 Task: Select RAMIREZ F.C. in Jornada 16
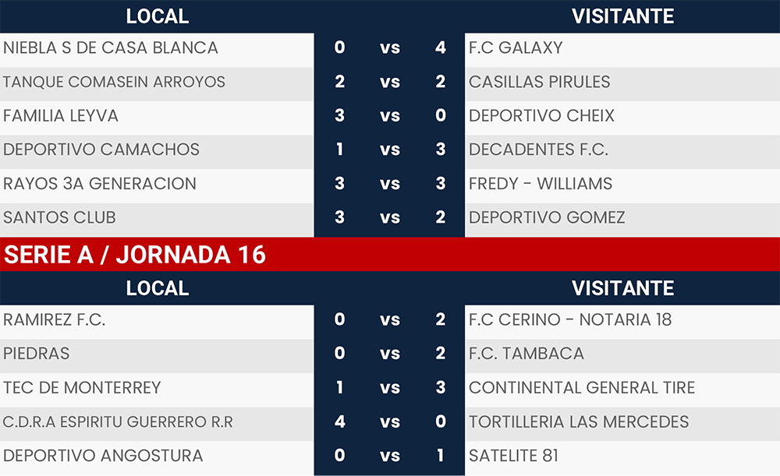[x=55, y=319]
